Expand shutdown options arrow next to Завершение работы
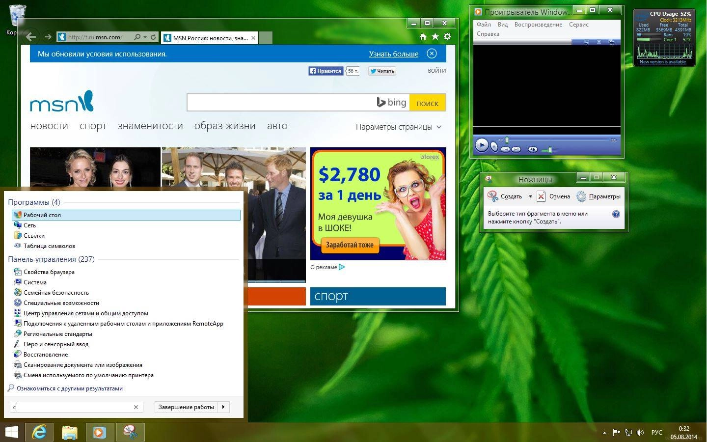Image resolution: width=707 pixels, height=442 pixels. tap(224, 407)
